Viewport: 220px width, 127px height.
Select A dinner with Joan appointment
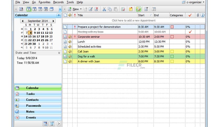tap(134, 61)
